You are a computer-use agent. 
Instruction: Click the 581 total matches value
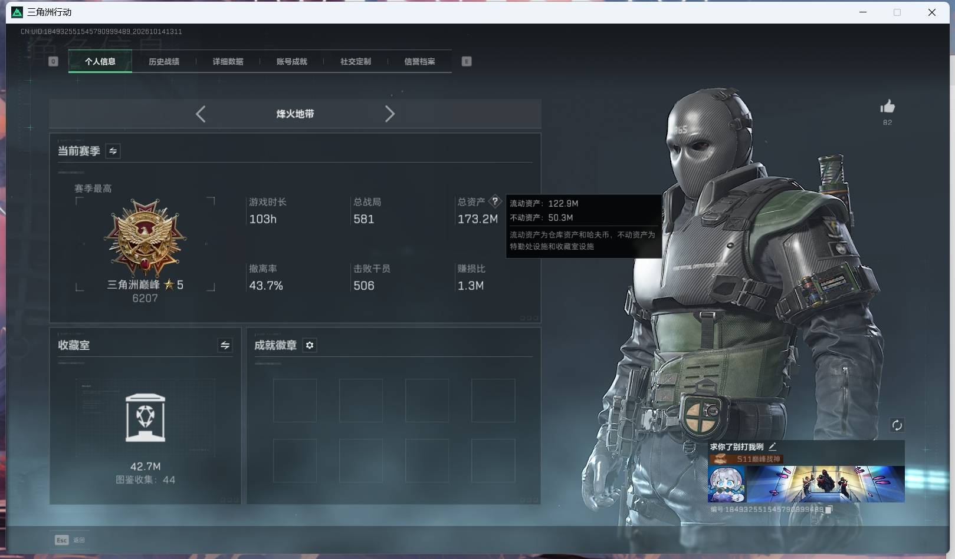363,219
